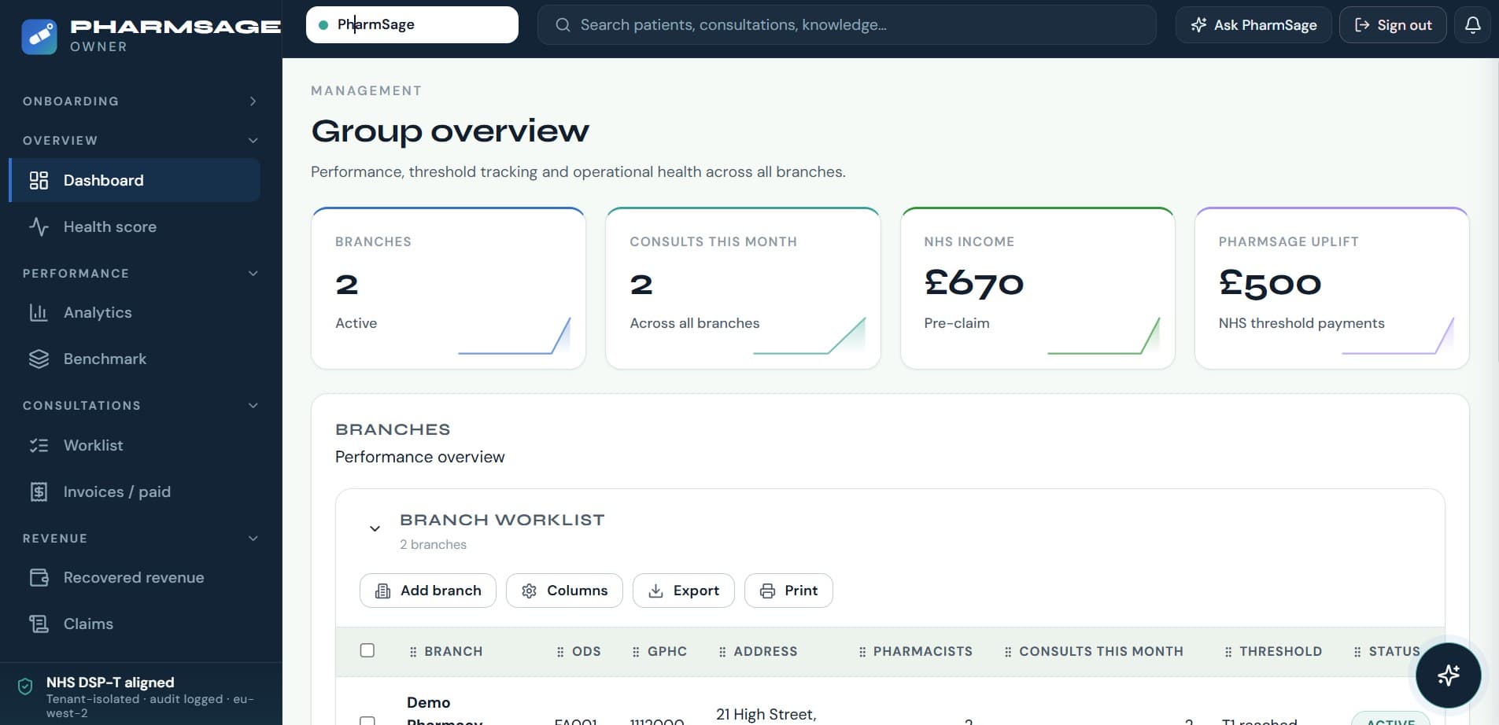
Task: Navigate to Claims page
Action: (x=135, y=624)
